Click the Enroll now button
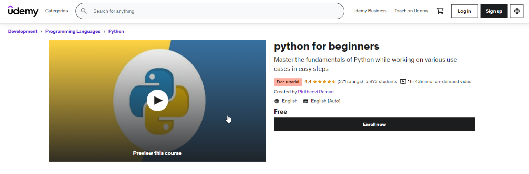 [x=374, y=124]
